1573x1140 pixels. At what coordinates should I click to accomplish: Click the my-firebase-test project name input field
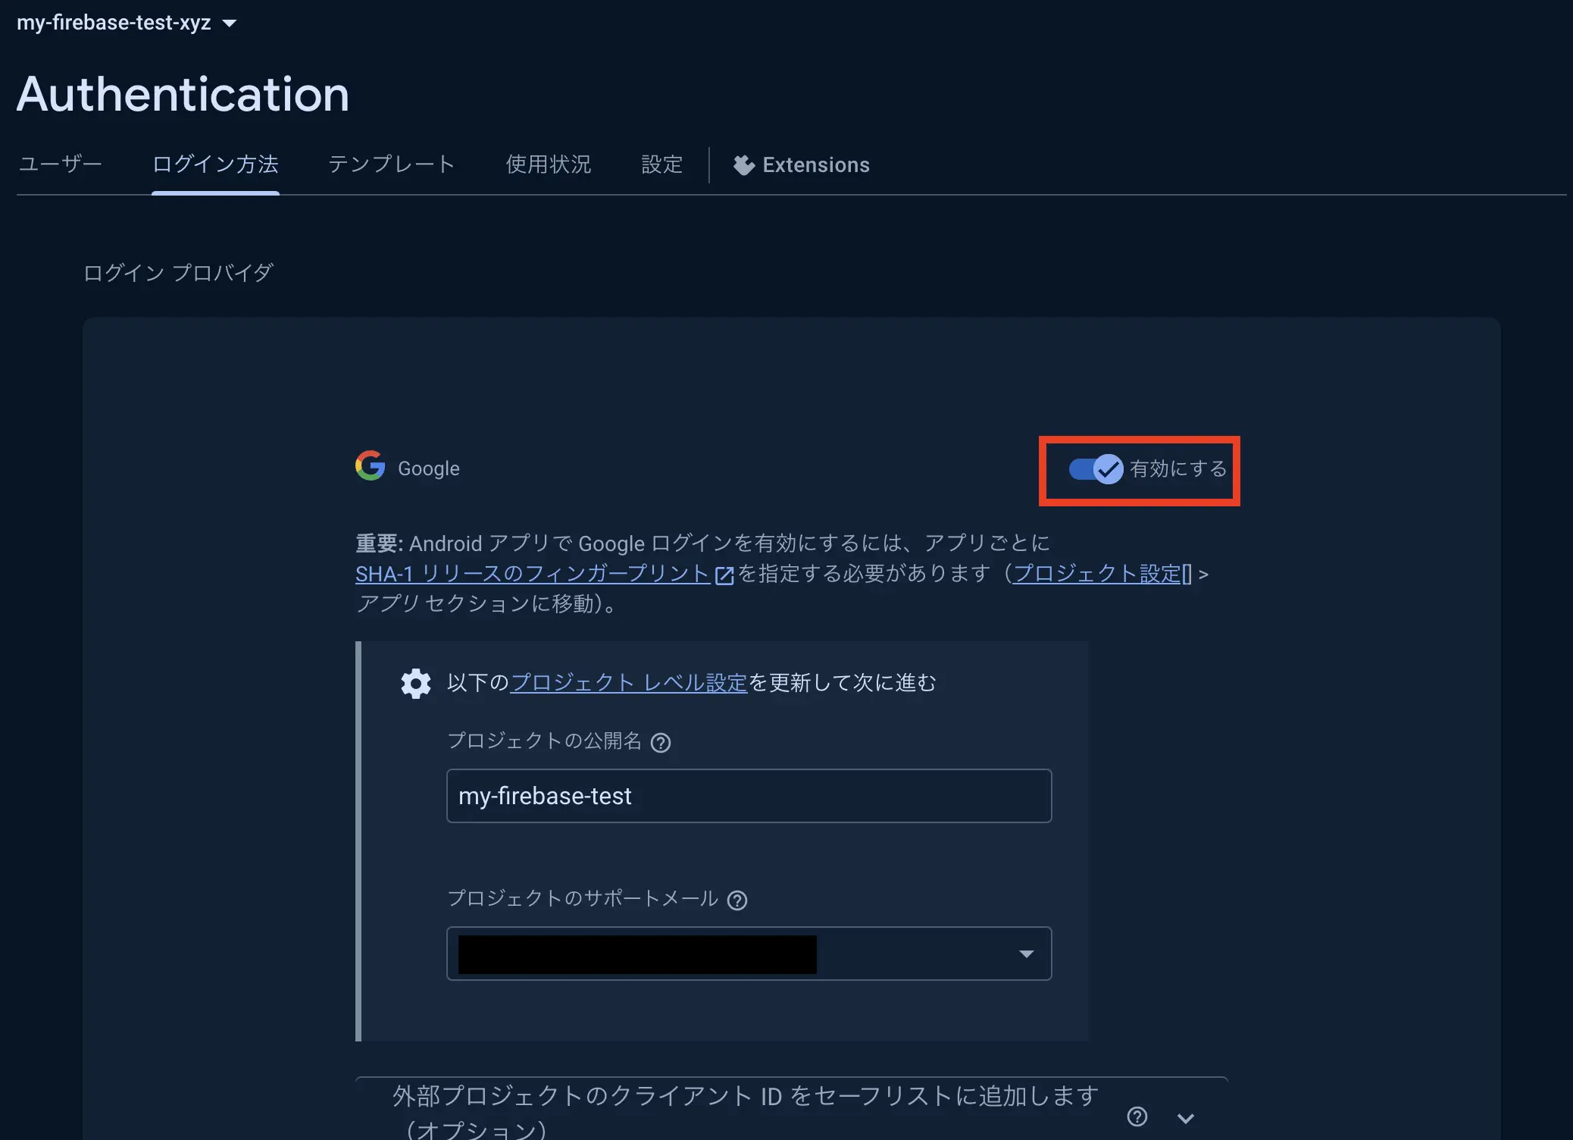point(750,795)
